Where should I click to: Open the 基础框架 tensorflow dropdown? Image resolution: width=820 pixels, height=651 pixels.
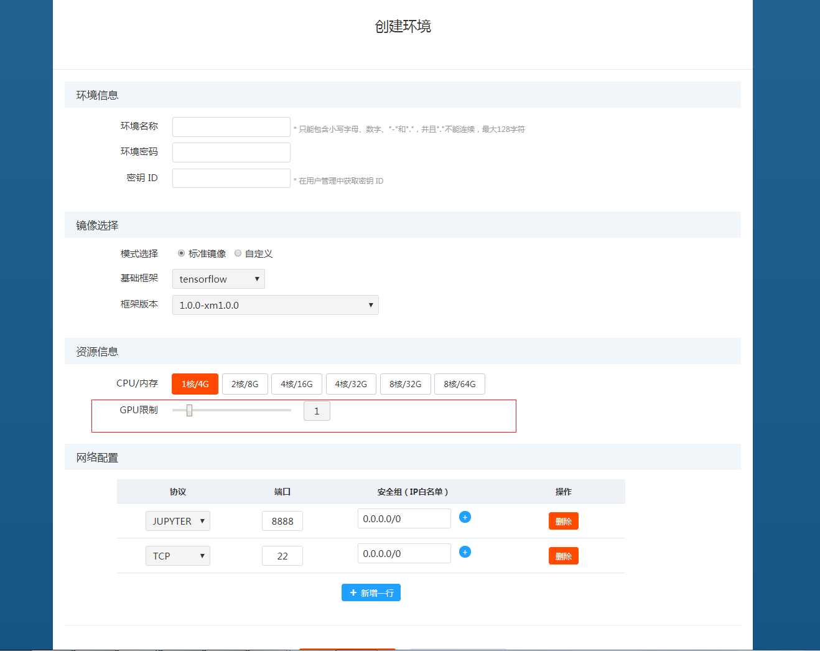(218, 279)
